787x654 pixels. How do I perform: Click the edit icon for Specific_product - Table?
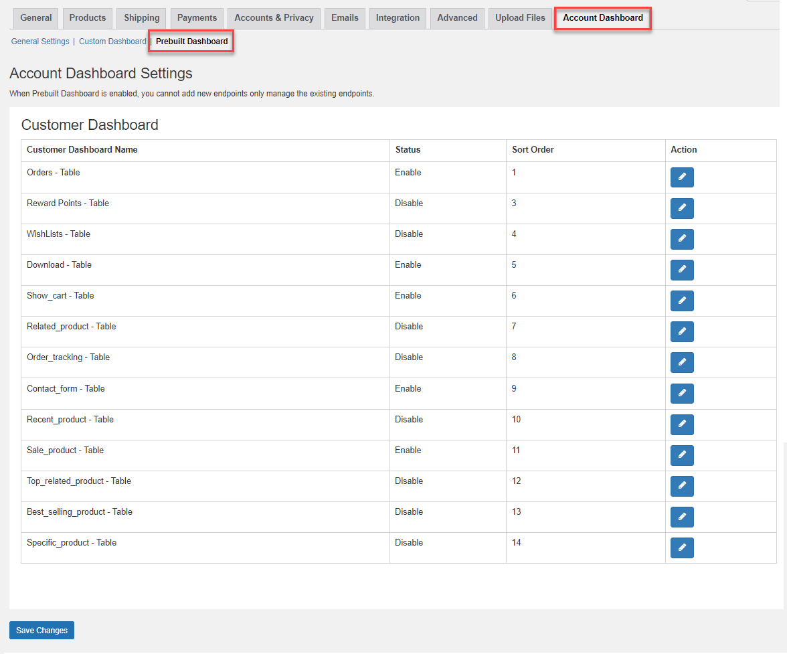[682, 548]
